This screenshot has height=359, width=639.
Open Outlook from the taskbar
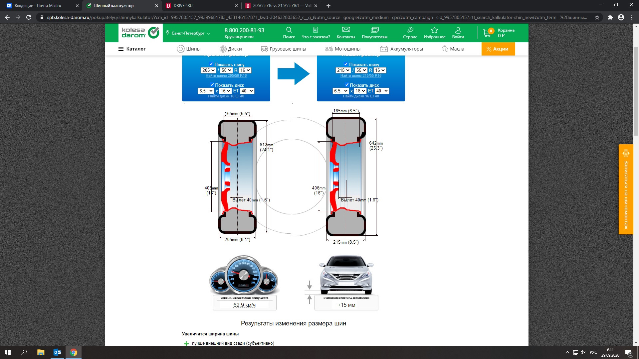[57, 352]
